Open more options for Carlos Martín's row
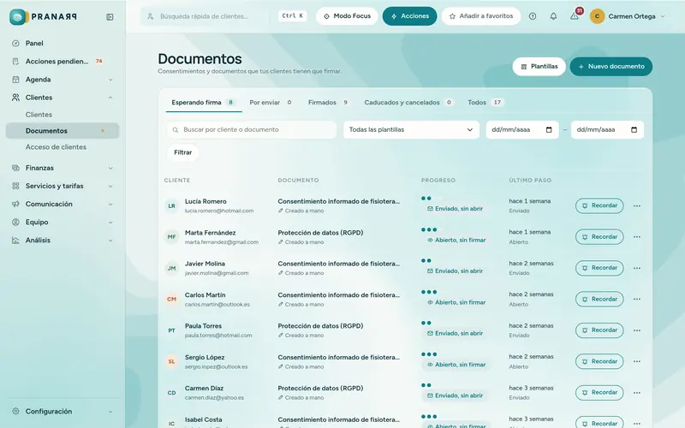Image resolution: width=685 pixels, height=428 pixels. 637,299
